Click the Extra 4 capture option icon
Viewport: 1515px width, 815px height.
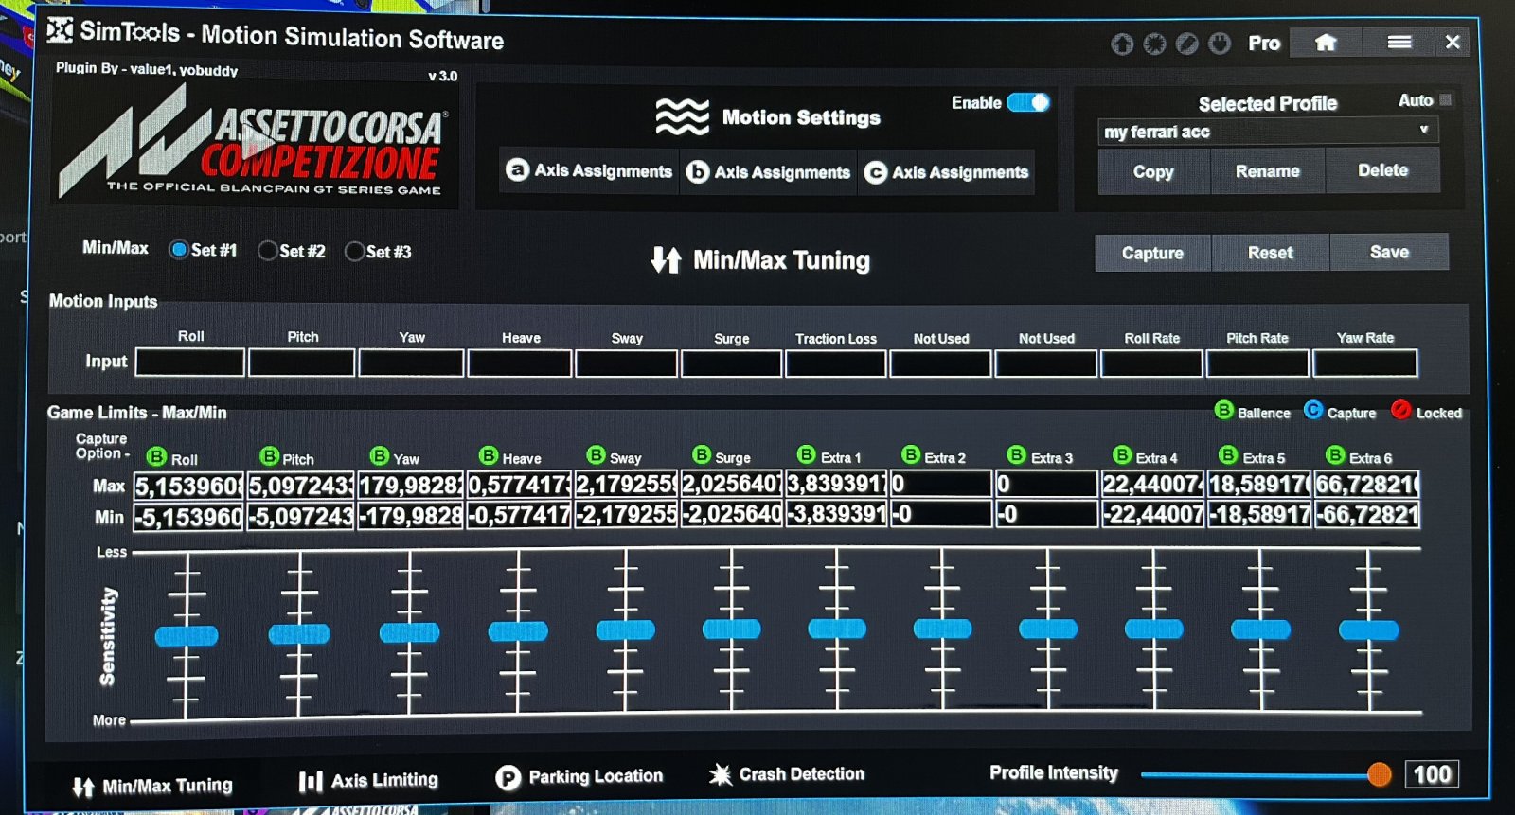(1122, 455)
